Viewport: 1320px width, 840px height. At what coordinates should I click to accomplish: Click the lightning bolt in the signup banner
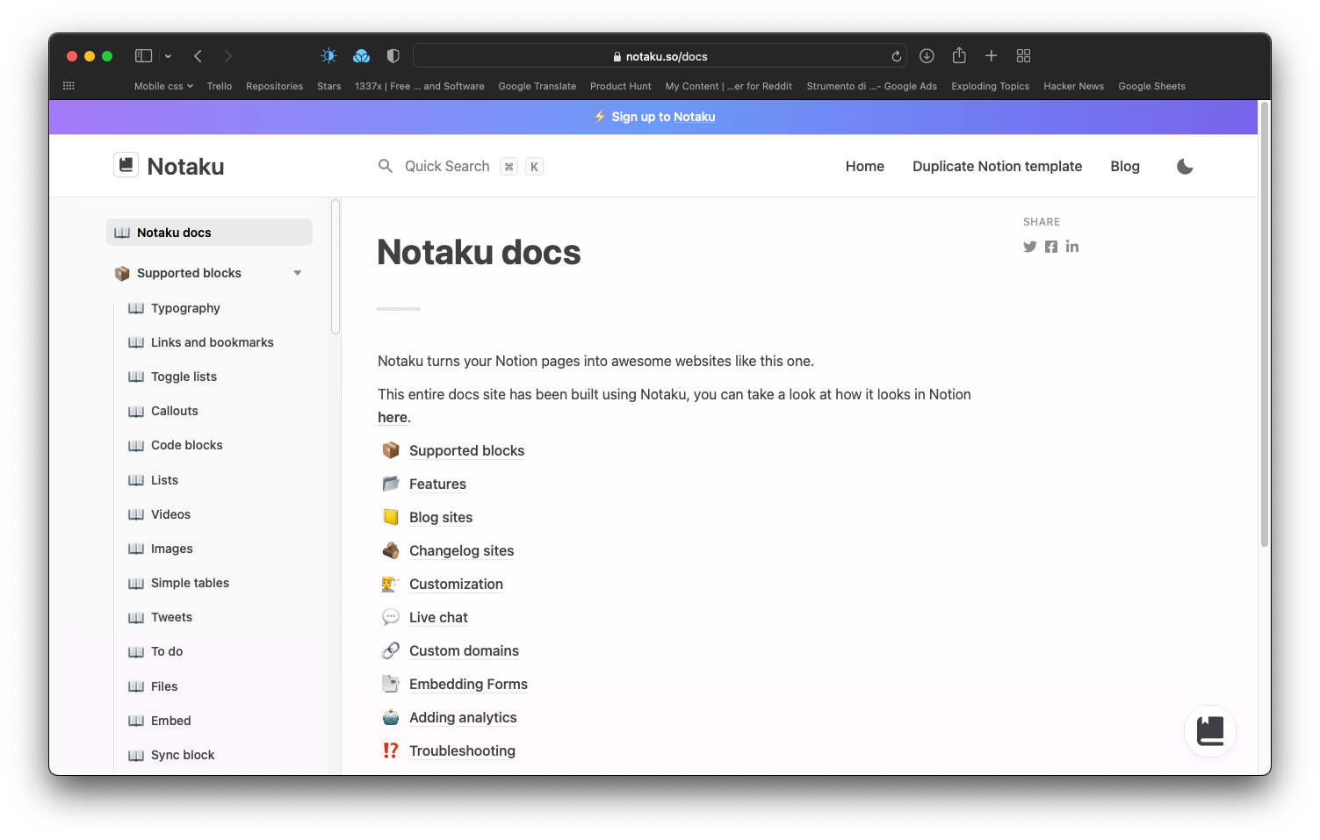pos(601,117)
